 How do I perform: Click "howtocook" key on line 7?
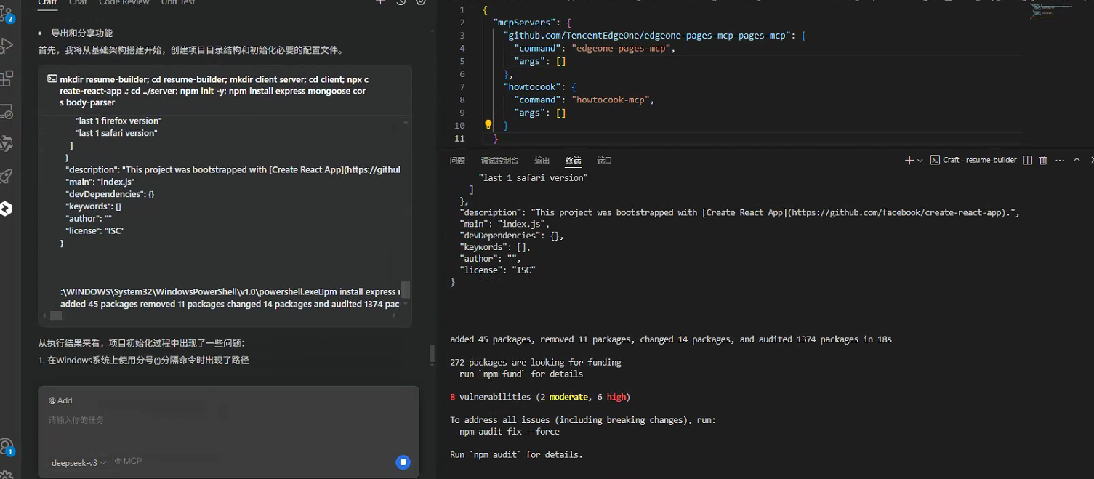(x=531, y=86)
